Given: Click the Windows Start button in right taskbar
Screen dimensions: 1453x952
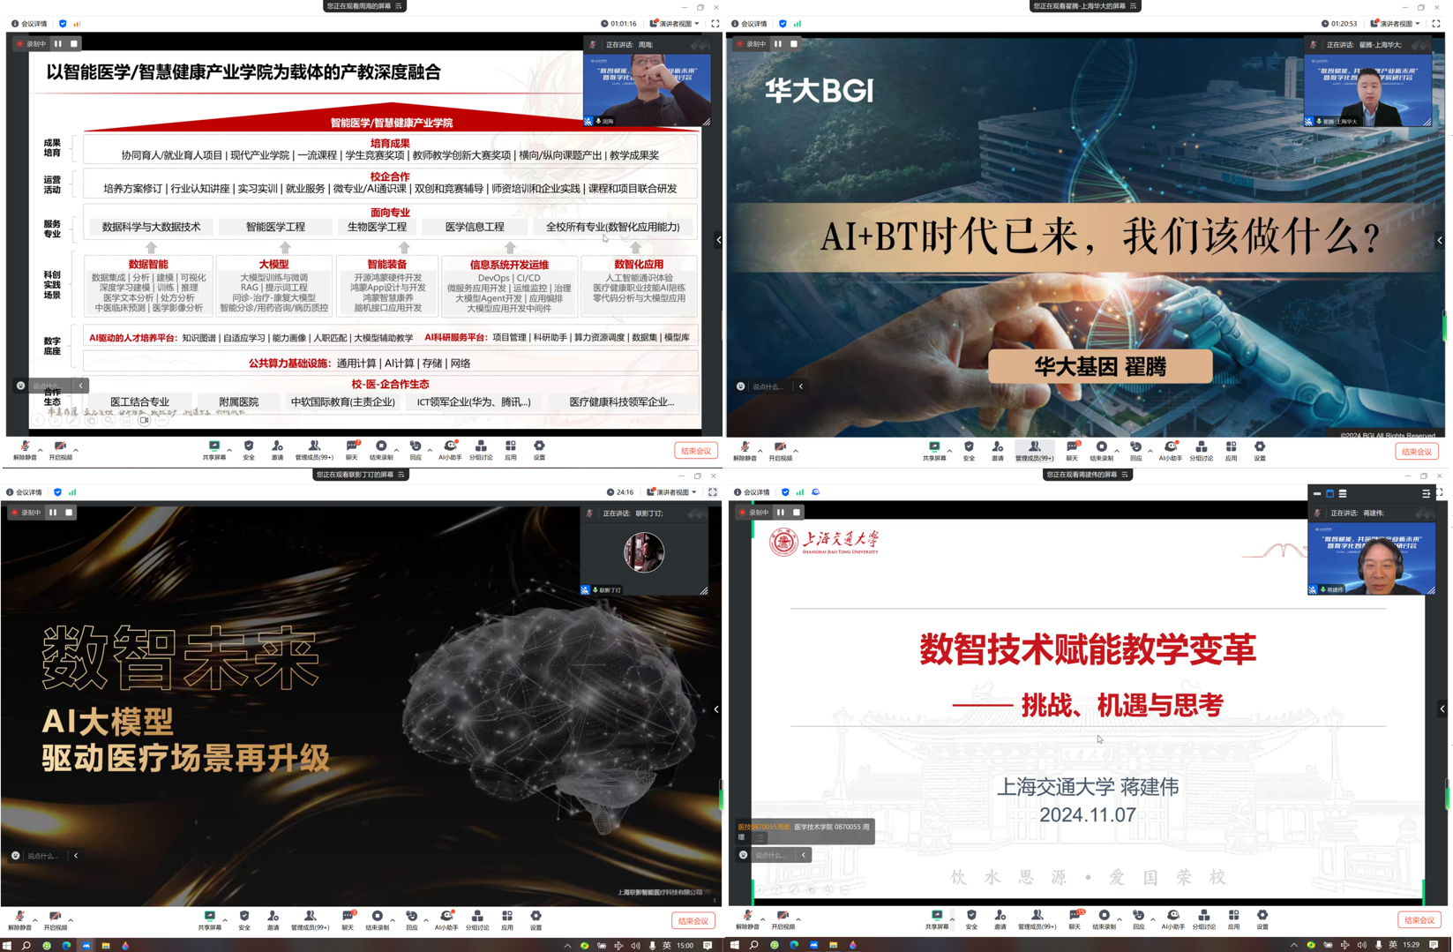Looking at the screenshot, I should [734, 945].
